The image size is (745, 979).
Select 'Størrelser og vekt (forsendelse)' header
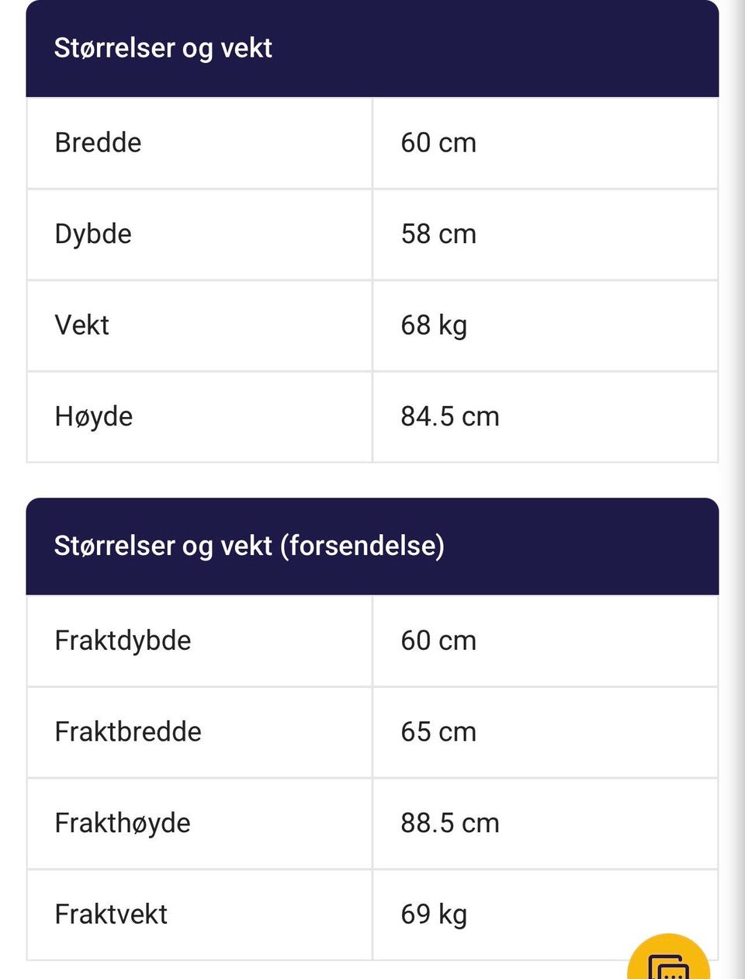click(x=372, y=546)
